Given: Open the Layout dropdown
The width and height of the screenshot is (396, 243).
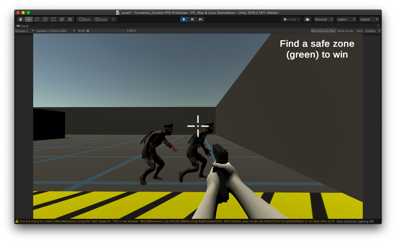Looking at the screenshot, I should 369,19.
